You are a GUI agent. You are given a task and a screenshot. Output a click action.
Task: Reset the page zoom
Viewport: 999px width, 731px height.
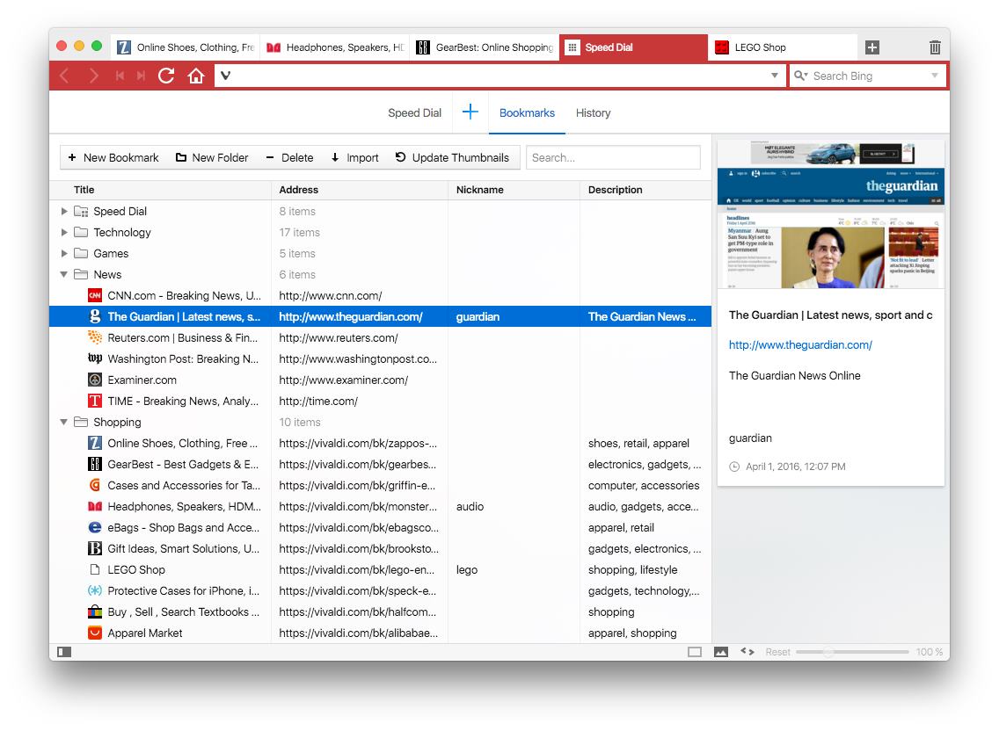pyautogui.click(x=778, y=651)
